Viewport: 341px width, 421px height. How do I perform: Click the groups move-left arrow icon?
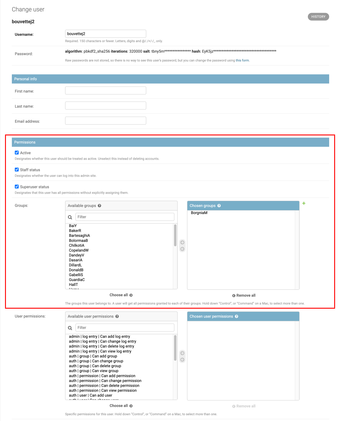pyautogui.click(x=182, y=249)
